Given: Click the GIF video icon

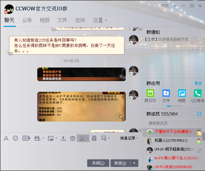Looking at the screenshot, I should [x=26, y=138].
